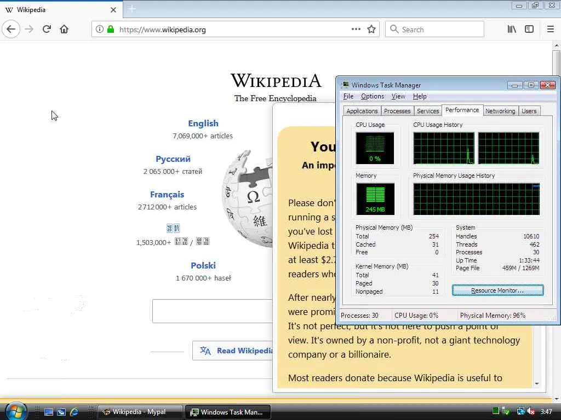Switch to the Networking tab

tap(500, 111)
